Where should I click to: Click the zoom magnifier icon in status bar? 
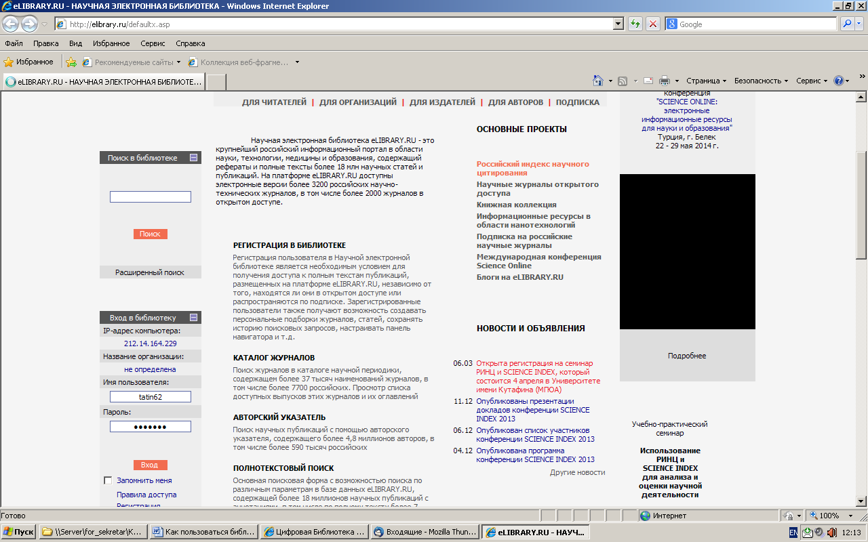[814, 516]
